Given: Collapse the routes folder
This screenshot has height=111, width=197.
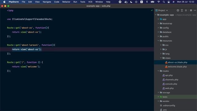Looking at the screenshot, I should (x=158, y=71).
